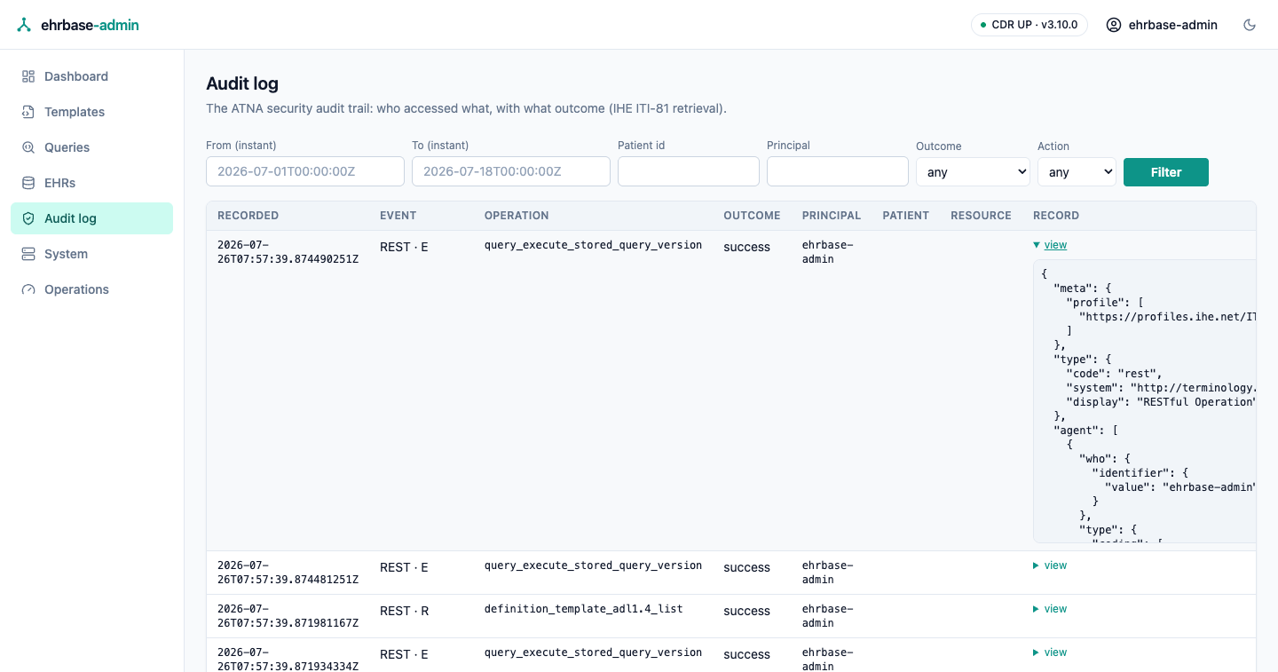1278x672 pixels.
Task: Click the Audit log shield icon
Action: (28, 218)
